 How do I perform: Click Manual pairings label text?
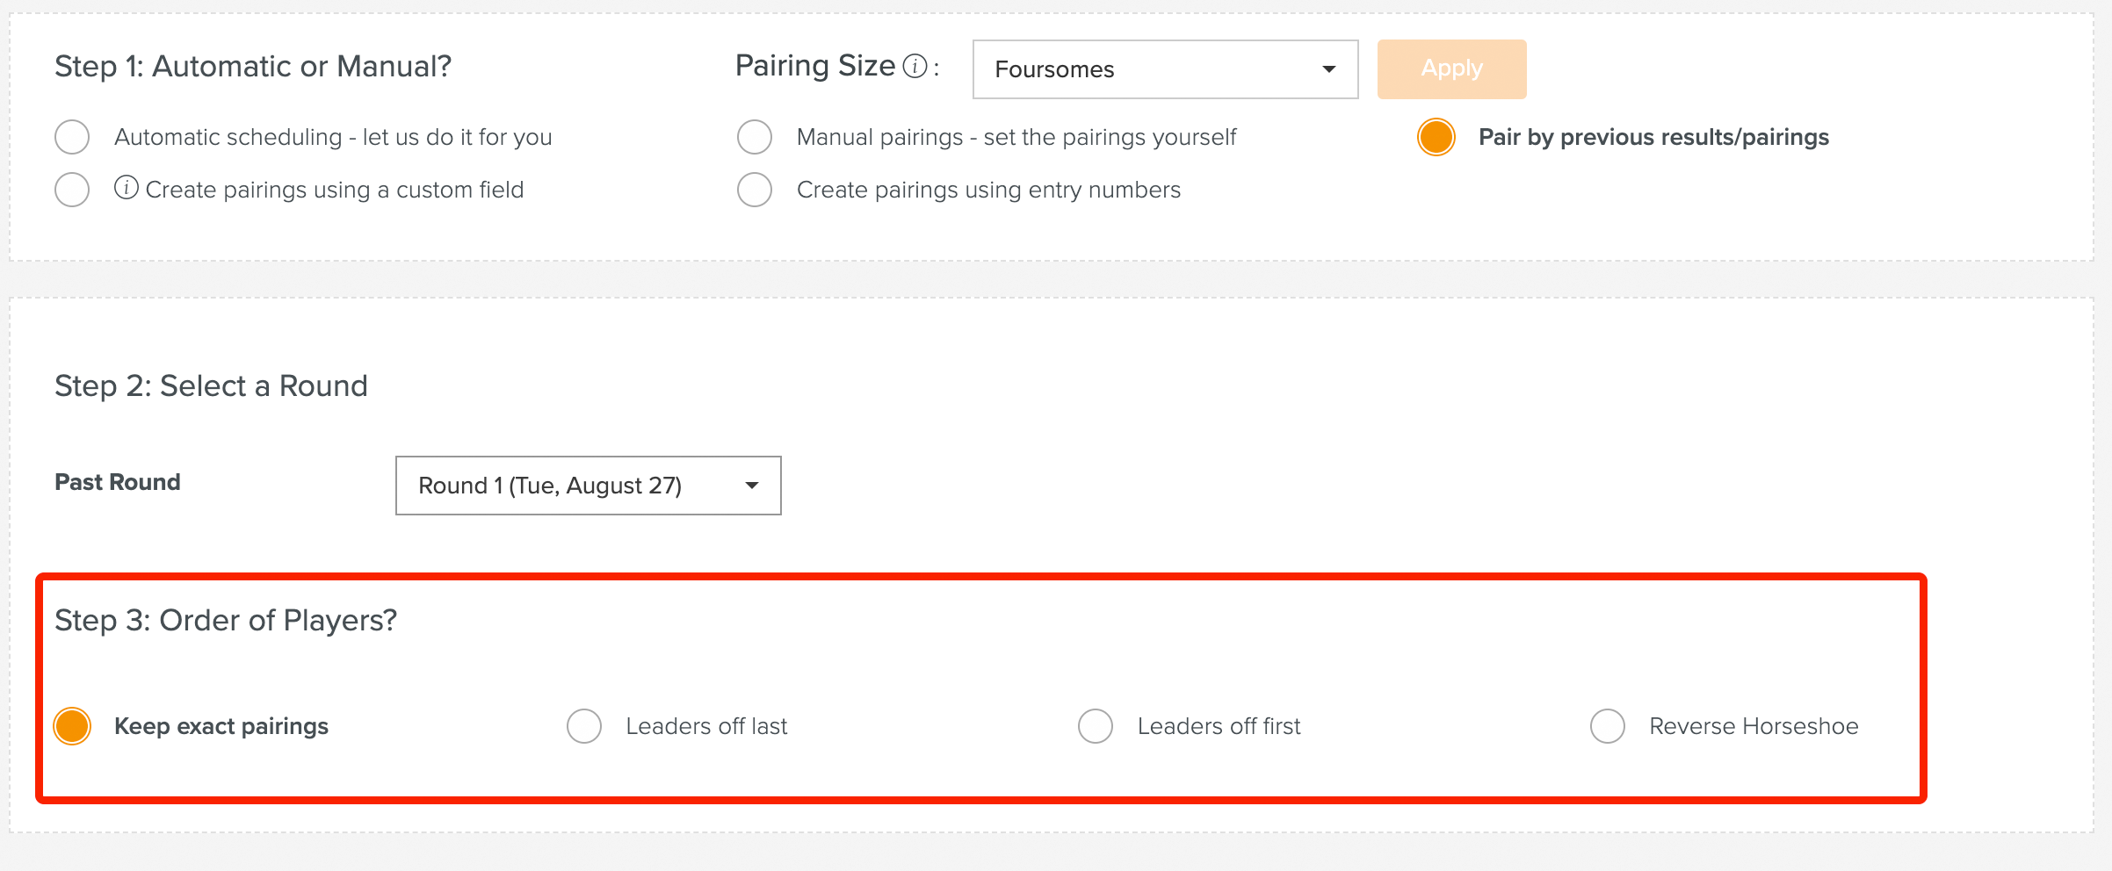1016,137
